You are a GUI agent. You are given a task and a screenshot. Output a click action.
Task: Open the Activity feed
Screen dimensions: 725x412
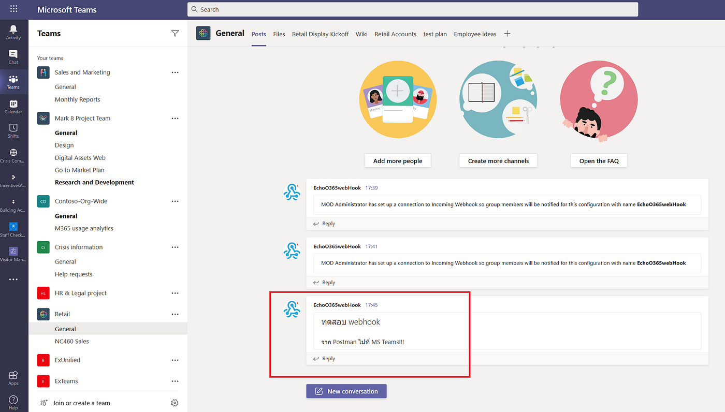(x=13, y=31)
